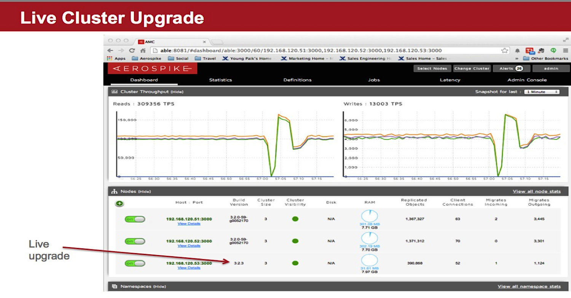The height and width of the screenshot is (298, 571).
Task: Click host 192.168.120.53:3000
Action: [x=189, y=263]
